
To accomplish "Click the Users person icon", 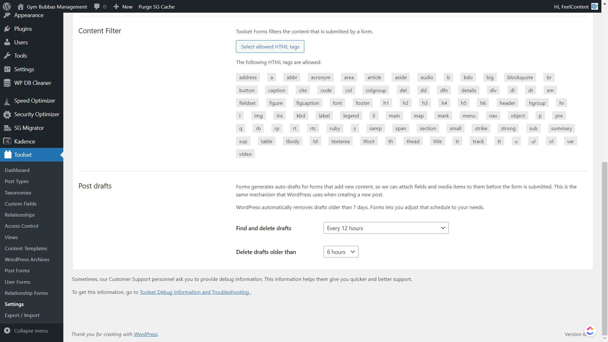I will (x=7, y=42).
